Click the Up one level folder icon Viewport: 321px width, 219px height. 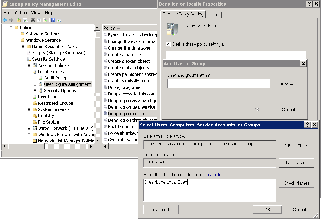19,20
